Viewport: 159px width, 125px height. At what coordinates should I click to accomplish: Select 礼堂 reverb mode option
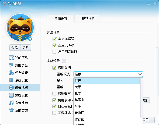(x=107, y=94)
